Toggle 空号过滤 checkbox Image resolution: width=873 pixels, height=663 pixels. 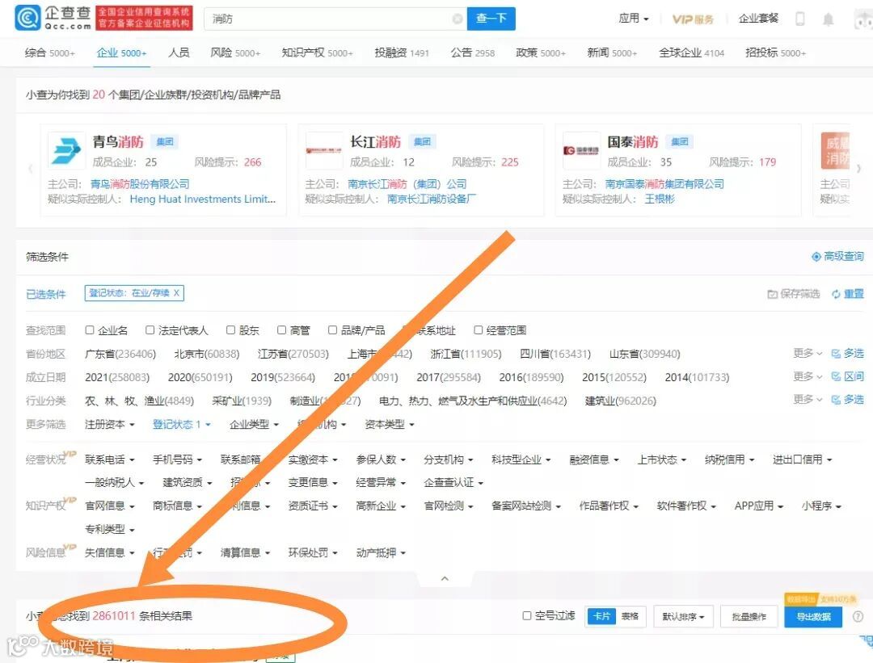(x=527, y=615)
